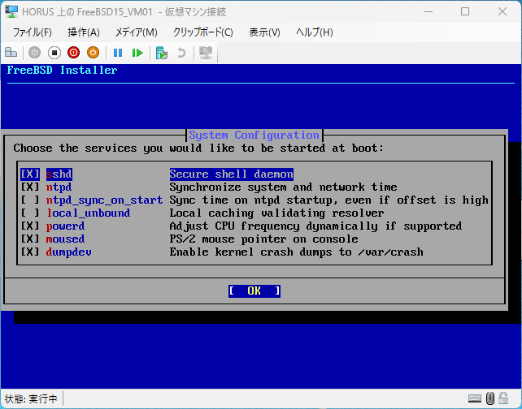This screenshot has width=522, height=409.
Task: Click the Ctrl+Alt+Del toolbar icon
Action: (11, 53)
